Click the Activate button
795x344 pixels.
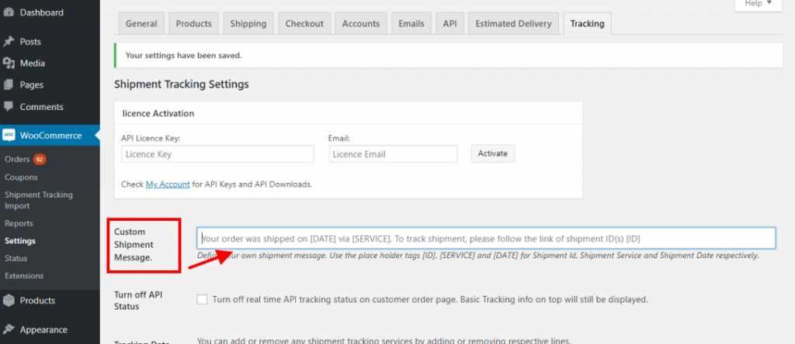point(493,153)
